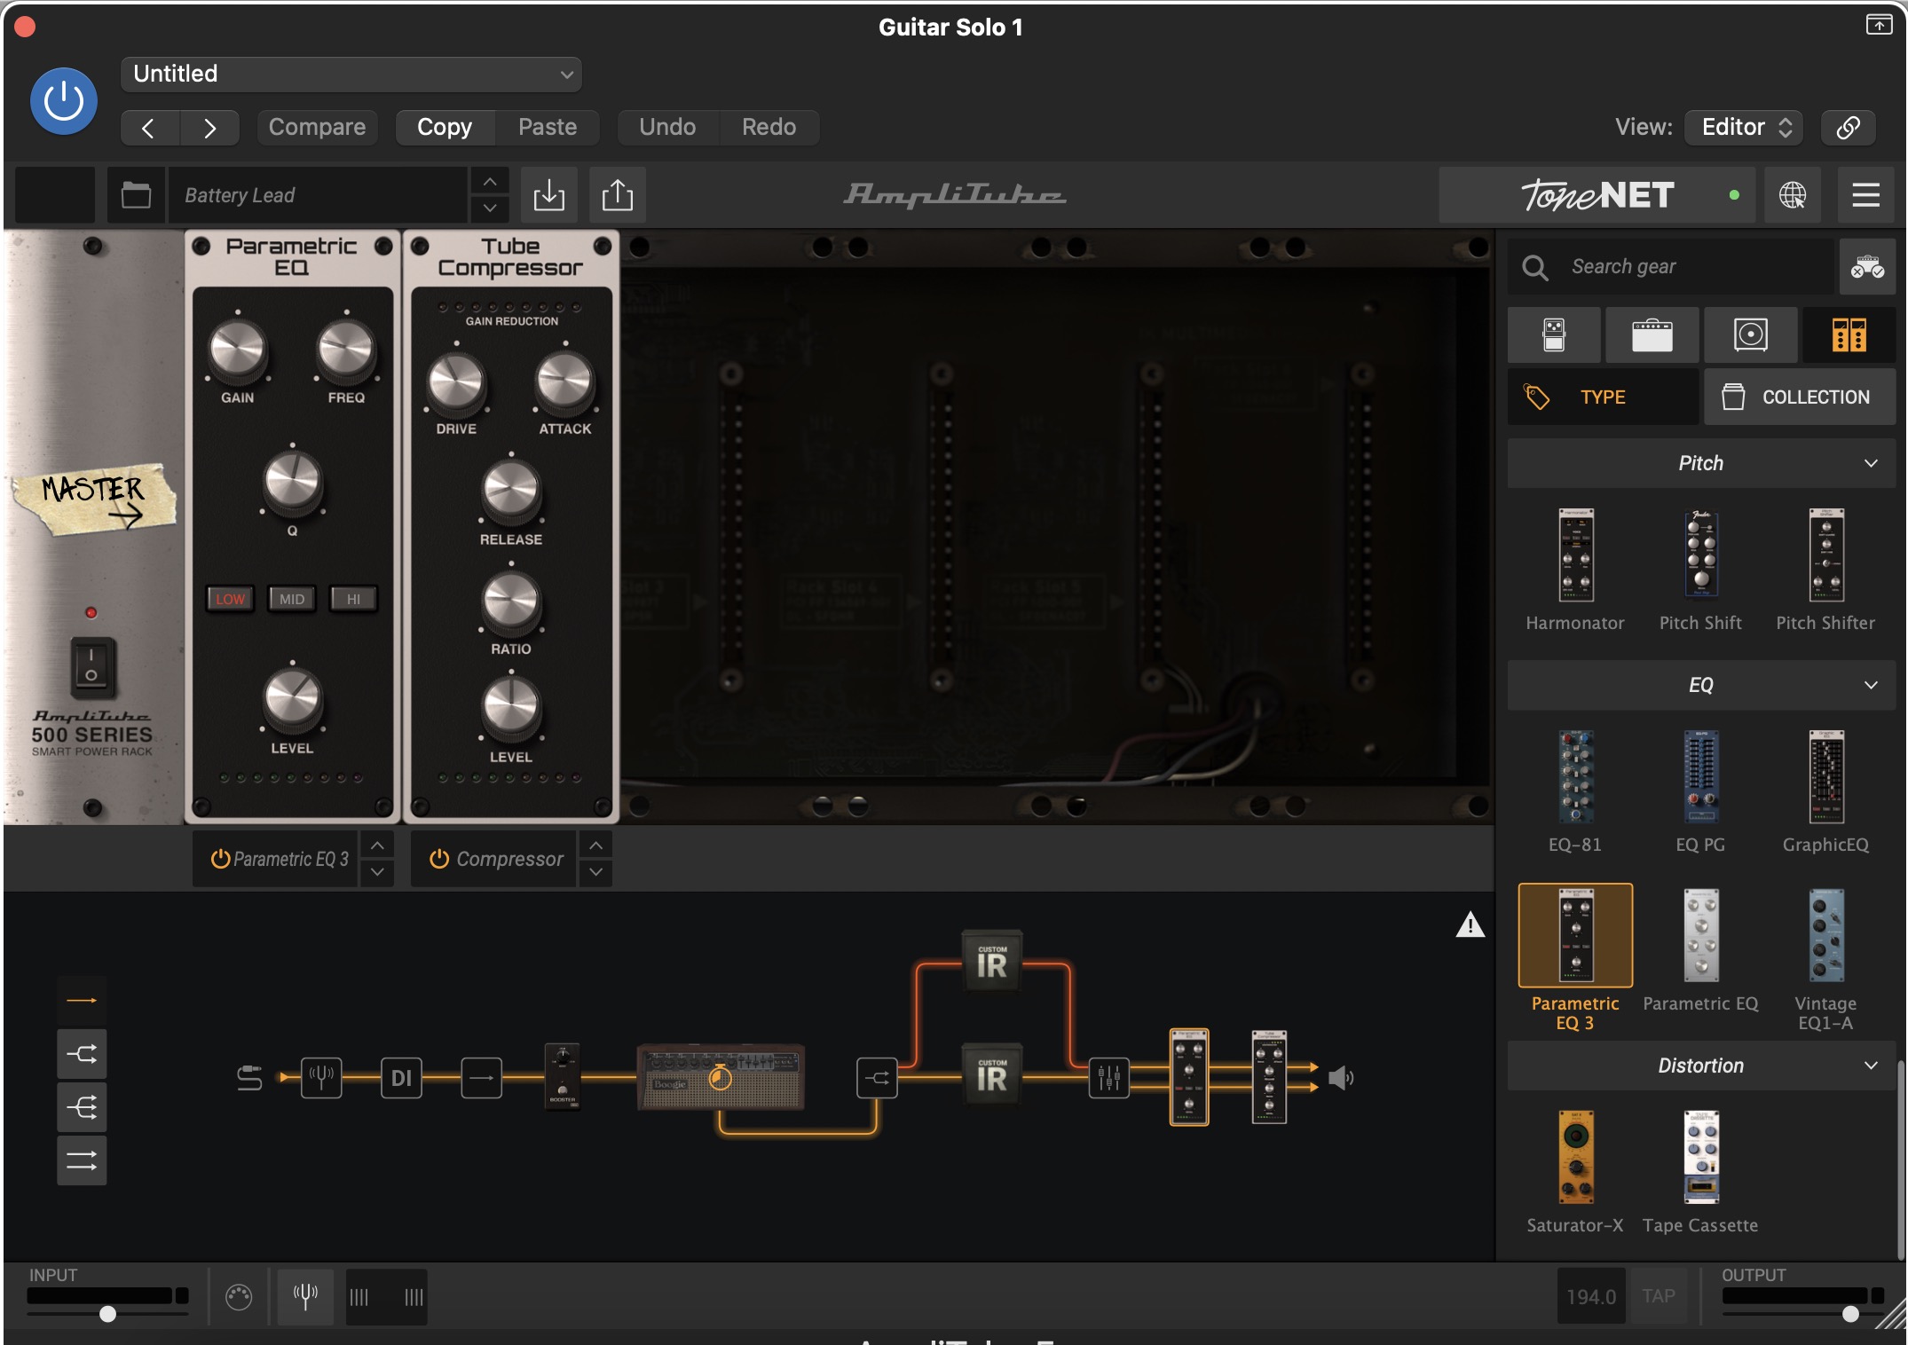This screenshot has width=1908, height=1345.
Task: Click the 194.0 BPM tempo field
Action: pos(1591,1297)
